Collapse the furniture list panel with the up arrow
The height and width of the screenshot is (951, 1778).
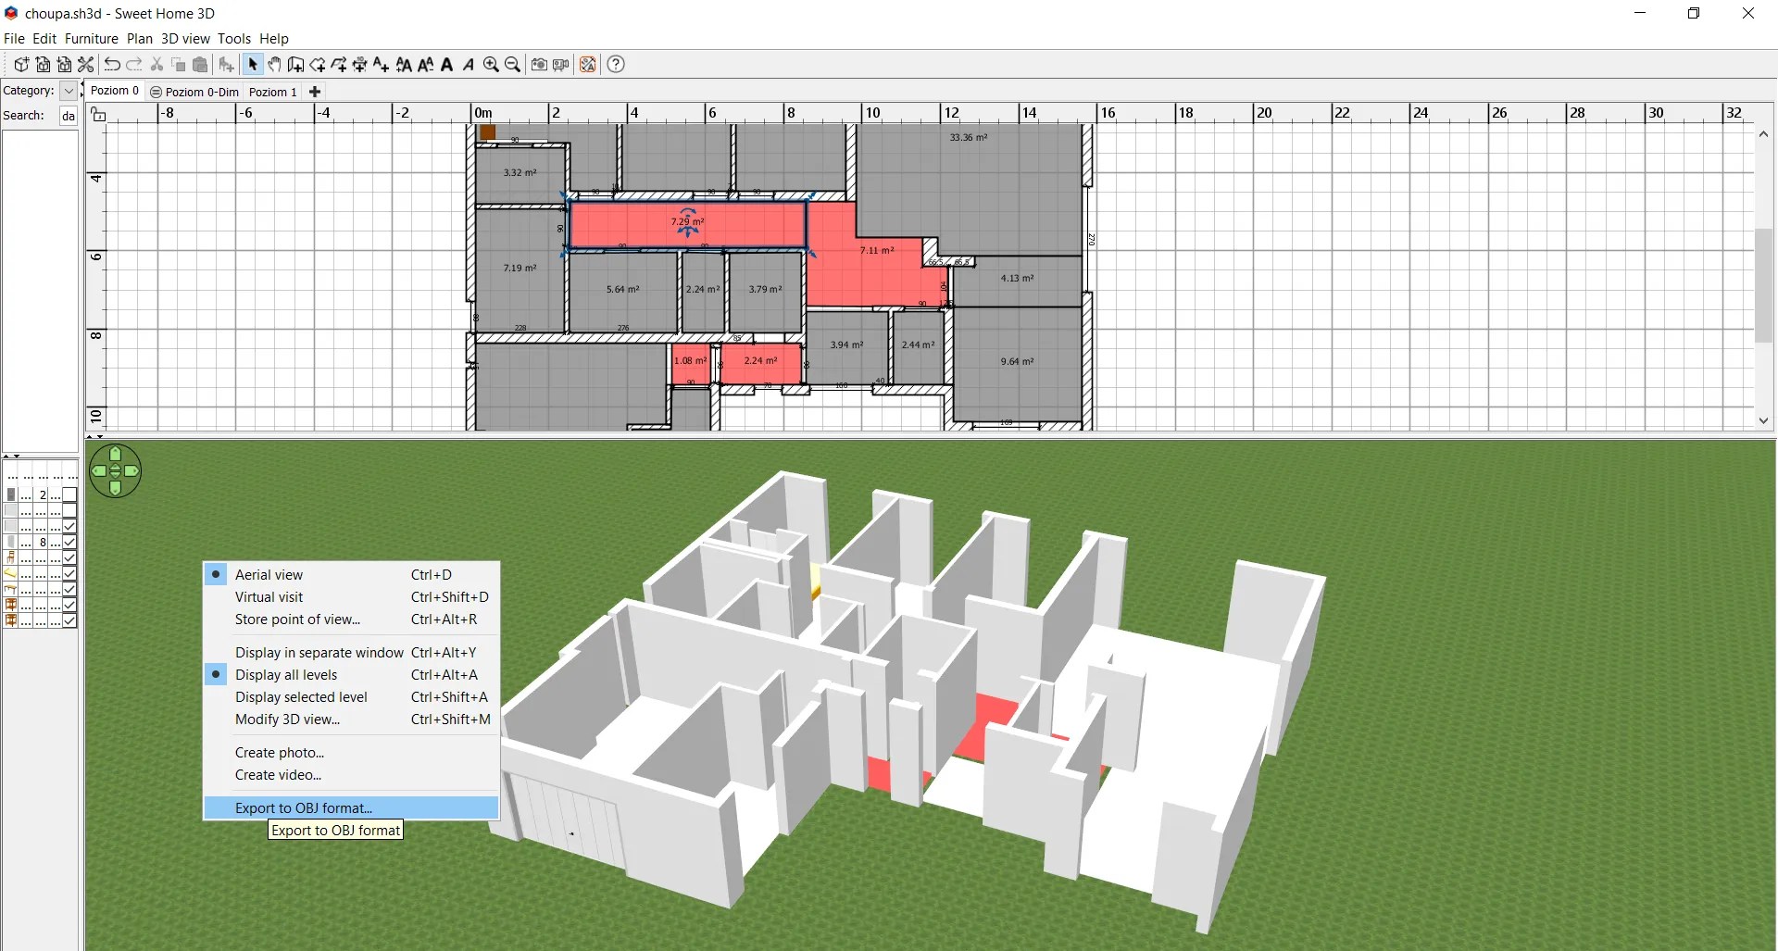[6, 455]
